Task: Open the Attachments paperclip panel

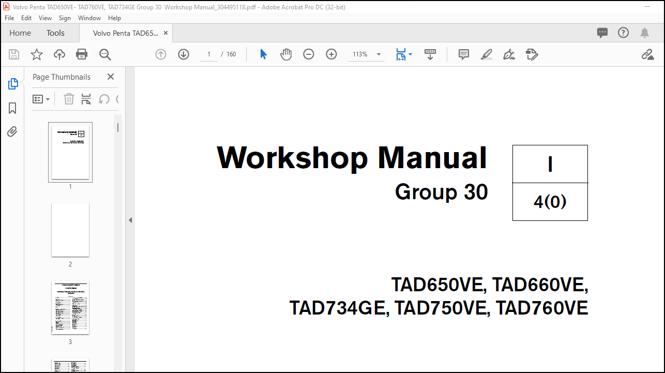Action: 13,131
